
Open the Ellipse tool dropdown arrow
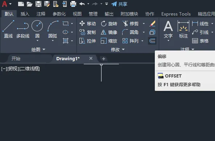(x=72, y=32)
